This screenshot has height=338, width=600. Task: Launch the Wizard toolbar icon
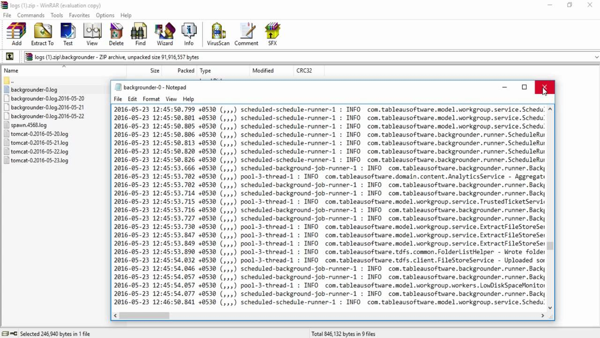(165, 35)
